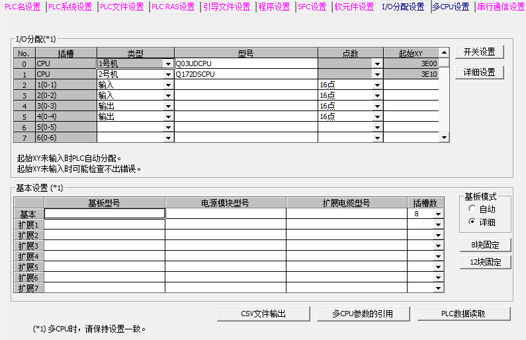
Task: Go to the 软元件设置 tab
Action: click(354, 7)
